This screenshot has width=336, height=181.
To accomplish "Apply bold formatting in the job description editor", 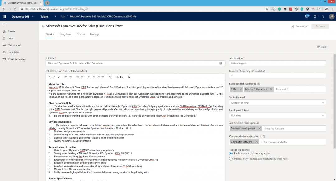I will point(49,77).
